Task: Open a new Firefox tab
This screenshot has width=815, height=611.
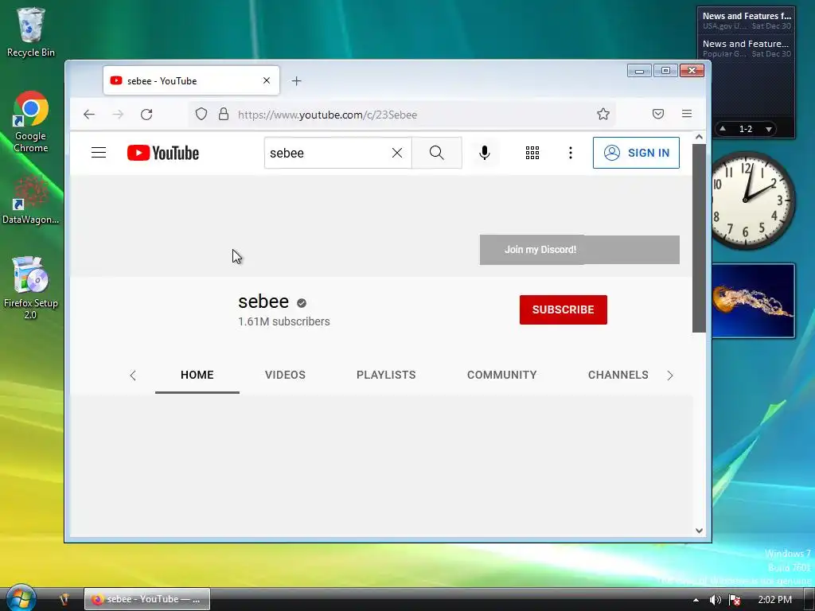Action: point(296,81)
